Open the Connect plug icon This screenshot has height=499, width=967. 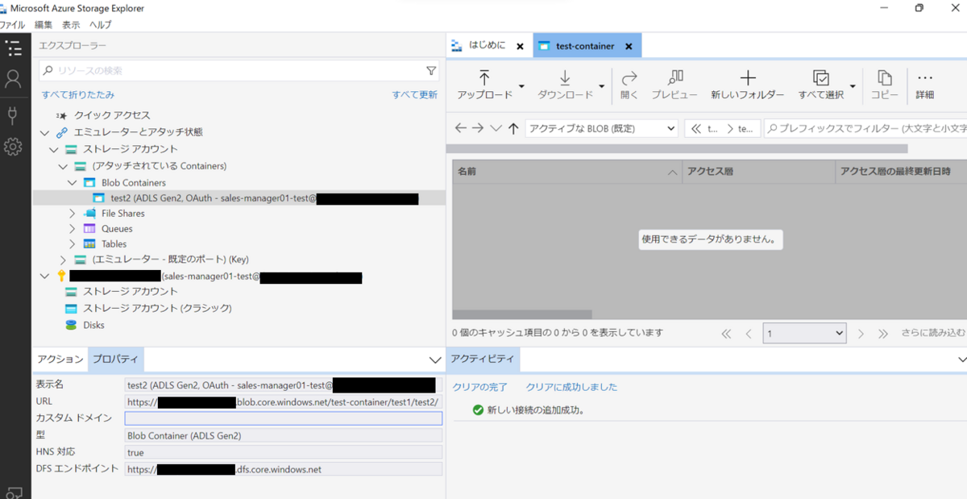pos(13,114)
